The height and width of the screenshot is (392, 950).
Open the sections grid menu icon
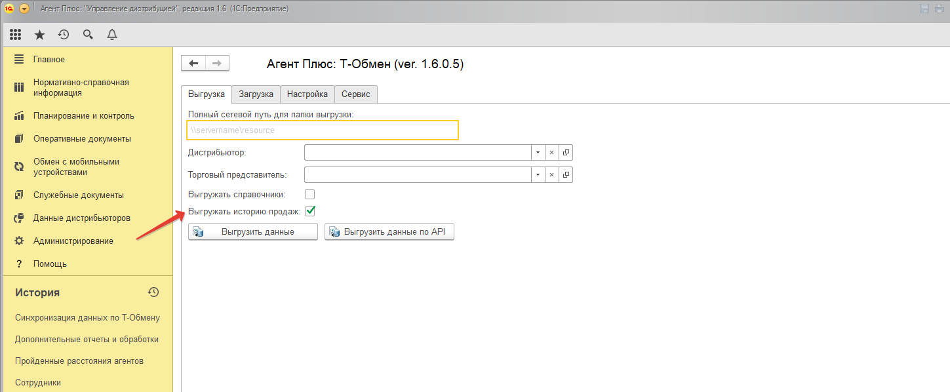(16, 34)
